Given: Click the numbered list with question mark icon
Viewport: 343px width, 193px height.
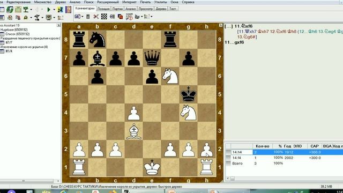Looking at the screenshot, I should tap(129, 17).
